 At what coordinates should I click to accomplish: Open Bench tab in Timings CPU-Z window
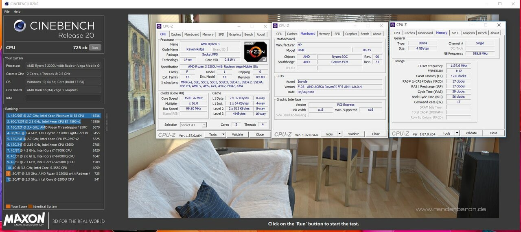click(x=482, y=33)
